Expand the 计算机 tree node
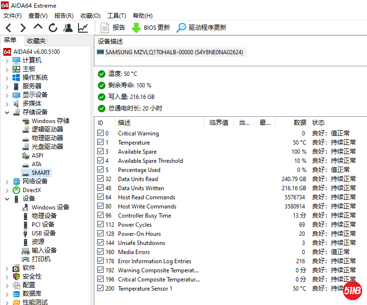This screenshot has height=305, width=367. [7, 61]
